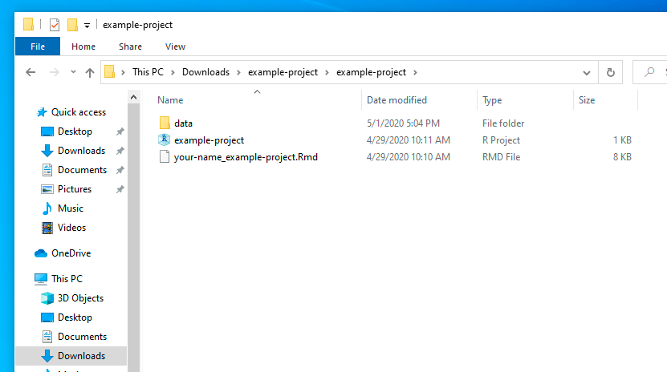This screenshot has height=372, width=667.
Task: Open the data folder
Action: pos(183,123)
